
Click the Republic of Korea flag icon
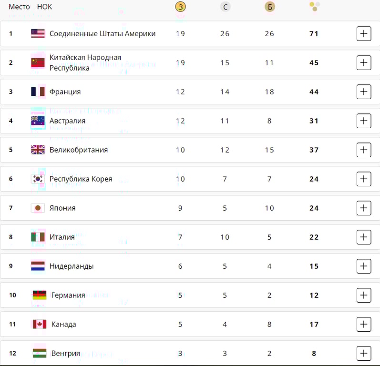pos(38,179)
